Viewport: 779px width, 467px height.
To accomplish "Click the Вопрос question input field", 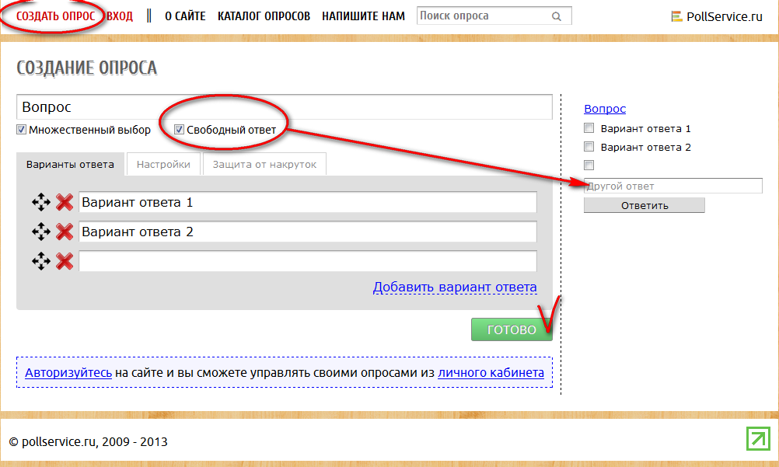I will click(x=285, y=106).
